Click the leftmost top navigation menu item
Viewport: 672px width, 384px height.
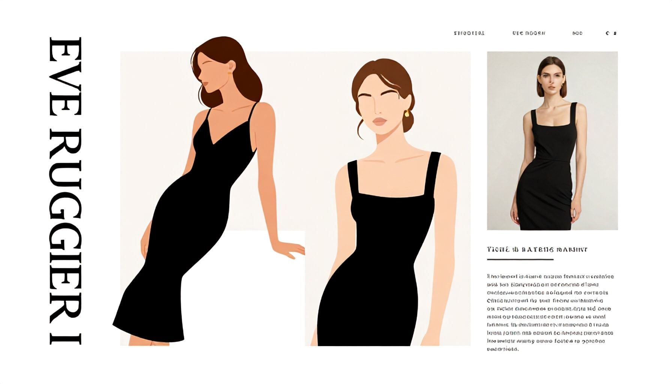[x=469, y=33]
